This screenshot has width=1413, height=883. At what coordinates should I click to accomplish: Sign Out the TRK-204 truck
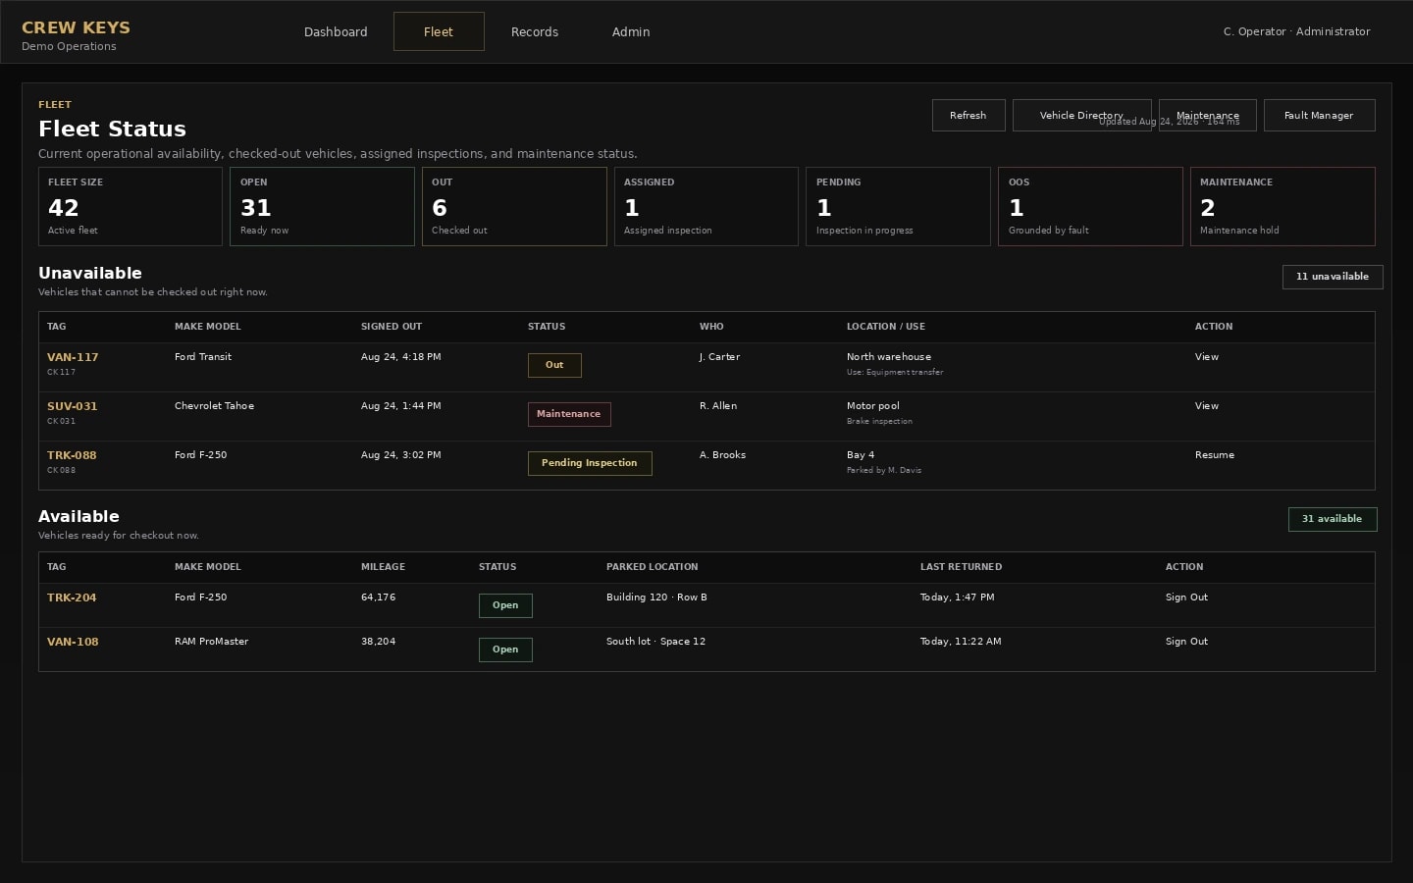[x=1186, y=597]
